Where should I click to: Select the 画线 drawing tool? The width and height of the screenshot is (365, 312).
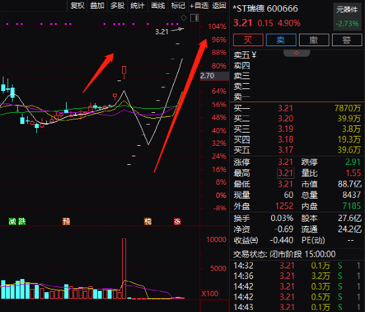[158, 5]
